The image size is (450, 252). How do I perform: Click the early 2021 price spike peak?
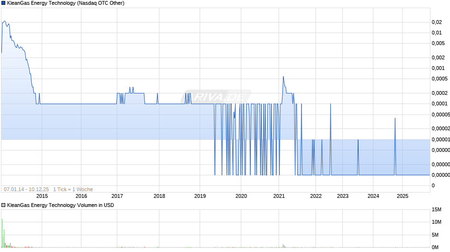pyautogui.click(x=283, y=77)
